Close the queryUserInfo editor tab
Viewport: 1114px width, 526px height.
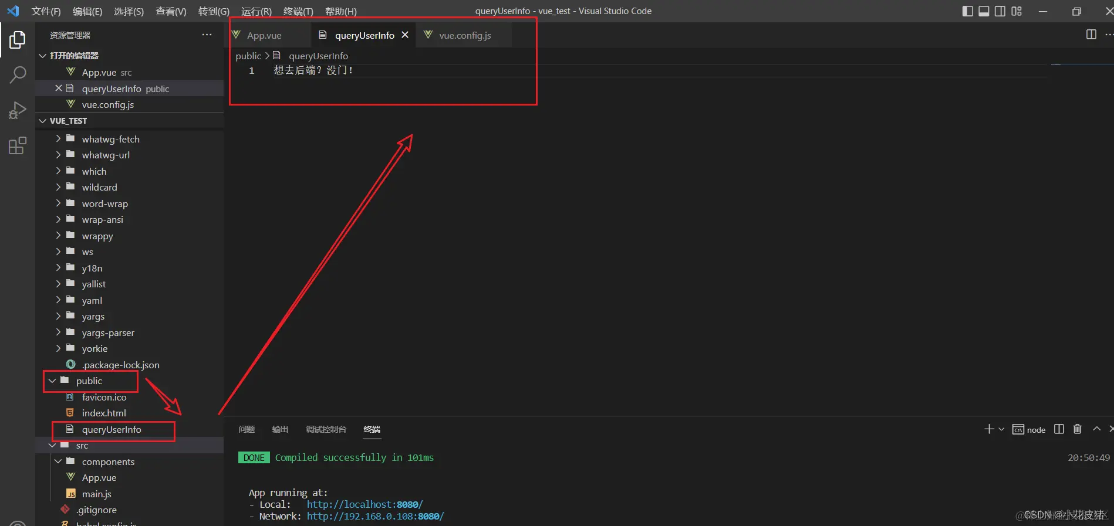click(405, 35)
